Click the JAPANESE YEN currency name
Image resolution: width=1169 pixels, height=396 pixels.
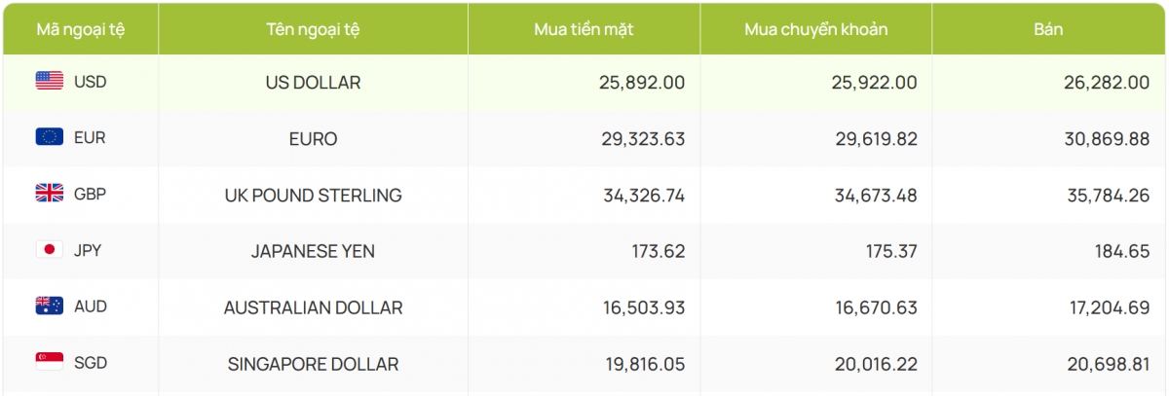click(313, 251)
